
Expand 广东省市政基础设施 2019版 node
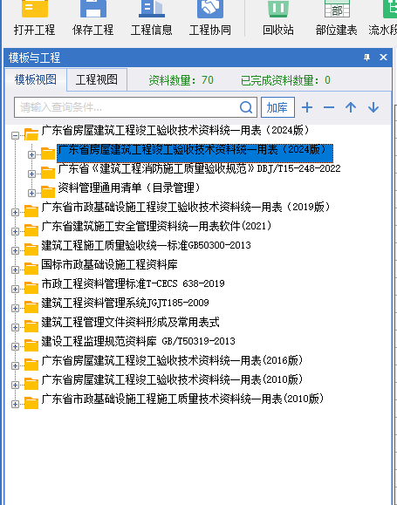15,212
